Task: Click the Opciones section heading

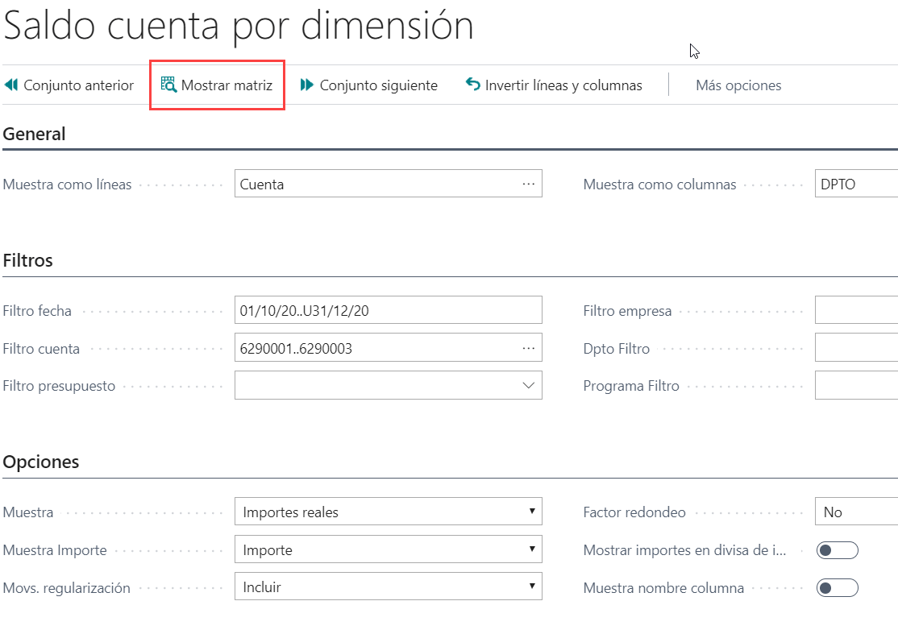Action: click(41, 462)
